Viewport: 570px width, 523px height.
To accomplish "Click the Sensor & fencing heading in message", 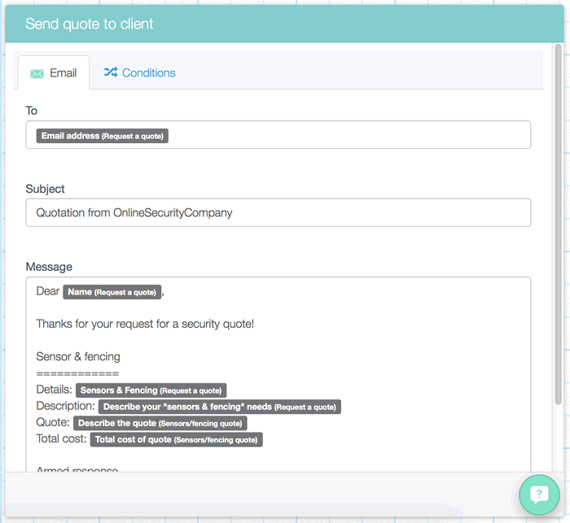I will click(x=78, y=356).
